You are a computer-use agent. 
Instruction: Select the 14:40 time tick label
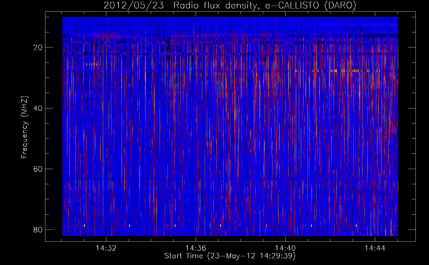tap(286, 248)
